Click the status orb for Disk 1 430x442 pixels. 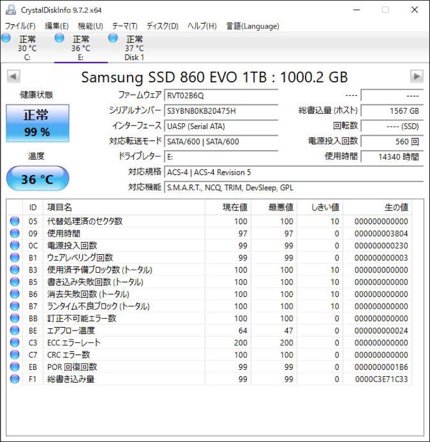click(113, 38)
